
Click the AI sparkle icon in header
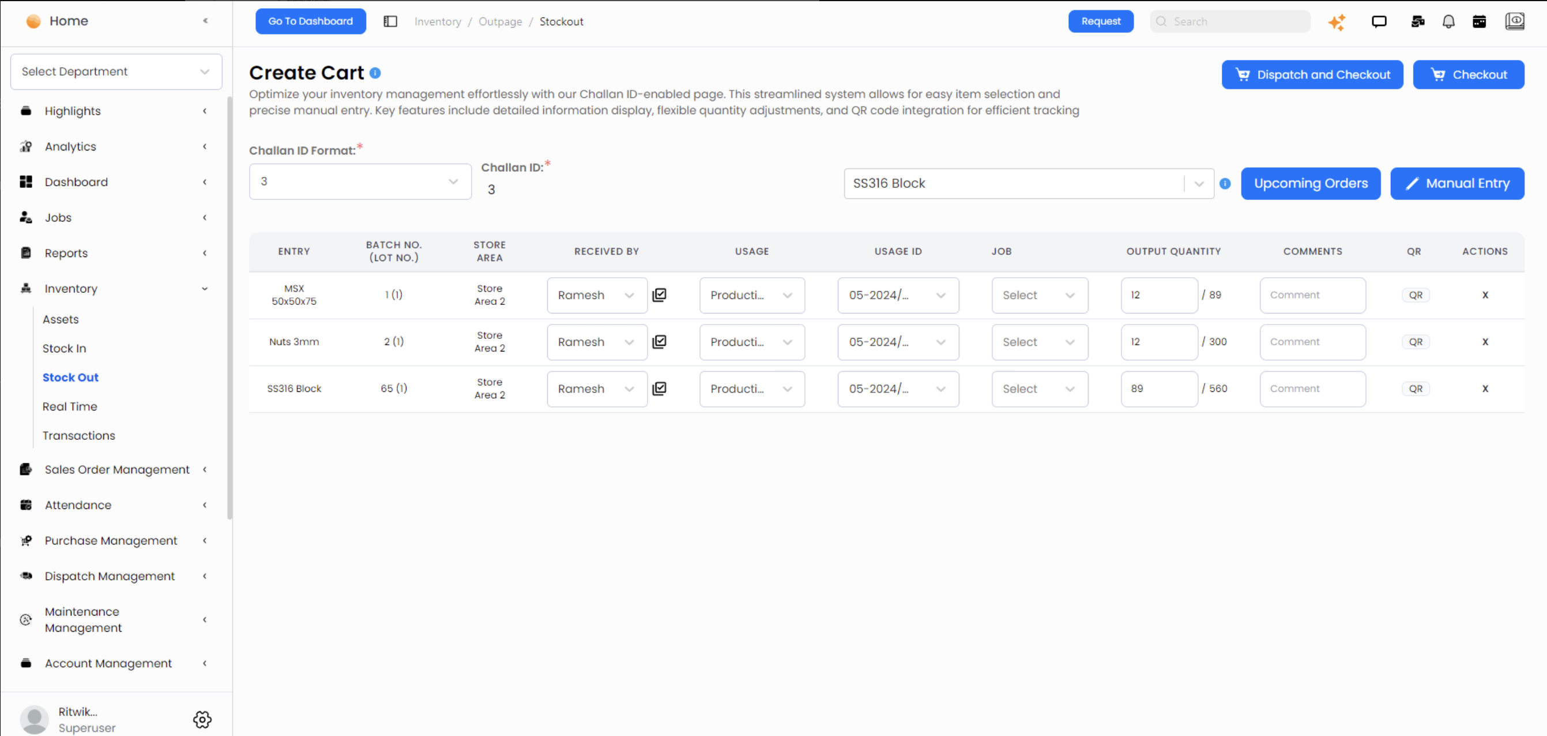[1336, 22]
